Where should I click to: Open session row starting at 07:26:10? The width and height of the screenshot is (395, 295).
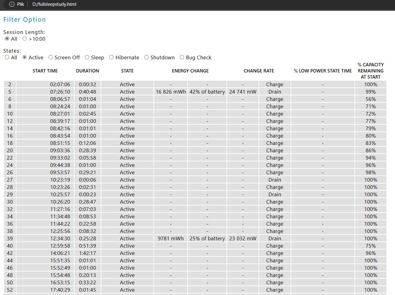(x=195, y=92)
